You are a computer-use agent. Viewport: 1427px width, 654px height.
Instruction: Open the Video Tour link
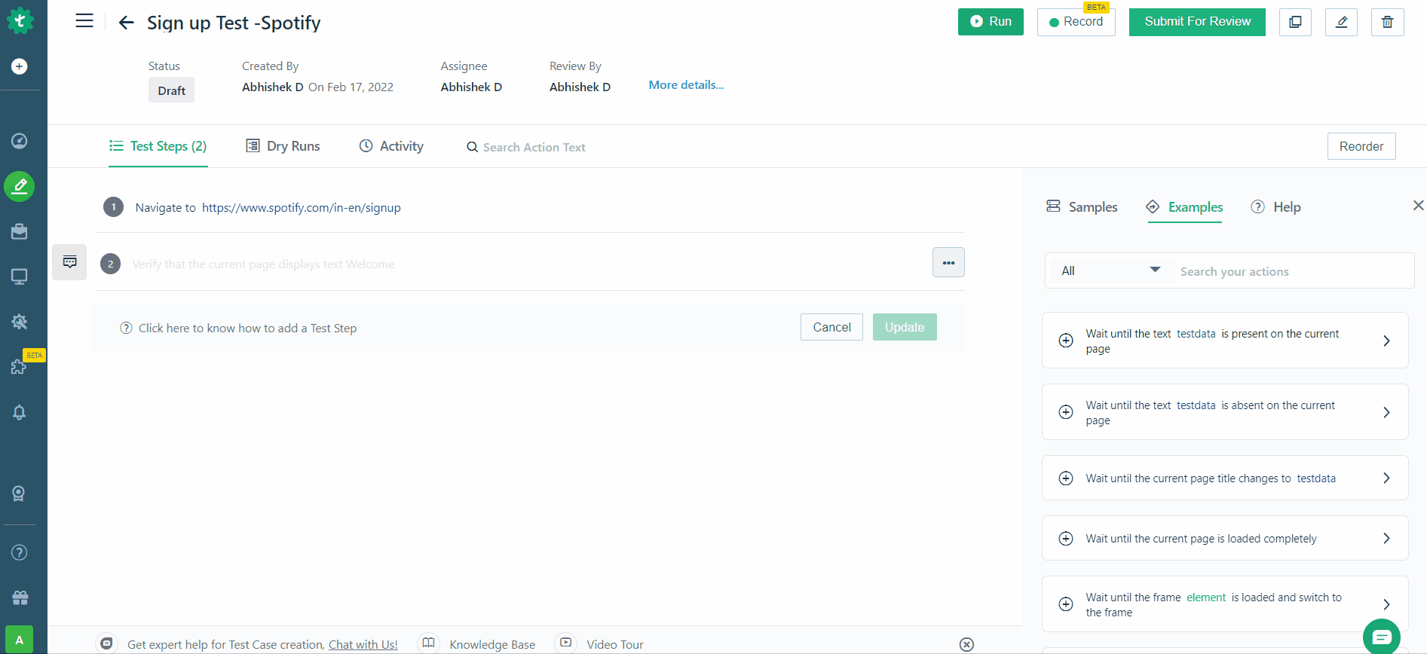pyautogui.click(x=615, y=645)
